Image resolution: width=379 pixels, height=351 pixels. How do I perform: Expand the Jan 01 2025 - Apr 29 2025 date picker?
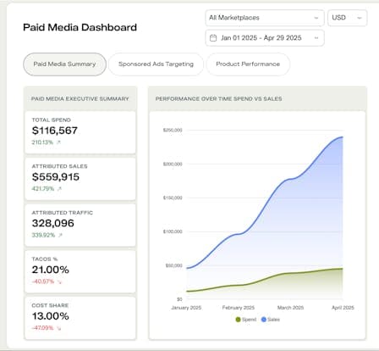265,38
